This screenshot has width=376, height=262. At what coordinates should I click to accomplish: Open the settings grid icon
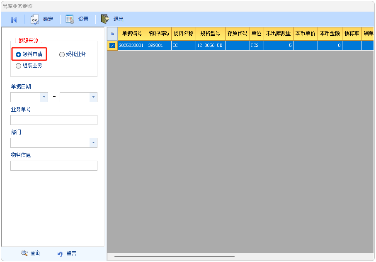point(70,19)
